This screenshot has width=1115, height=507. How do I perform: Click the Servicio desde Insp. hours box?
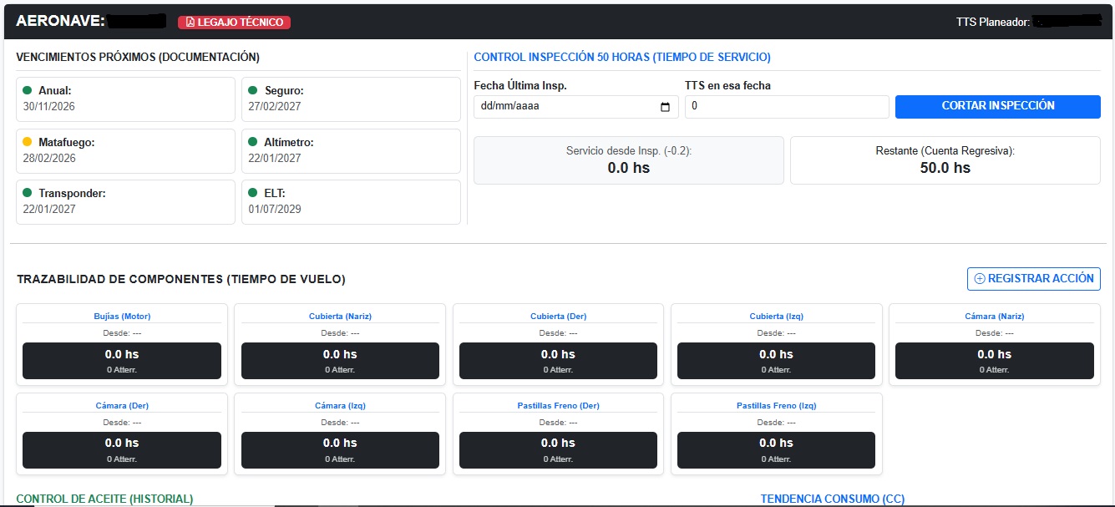click(x=628, y=160)
